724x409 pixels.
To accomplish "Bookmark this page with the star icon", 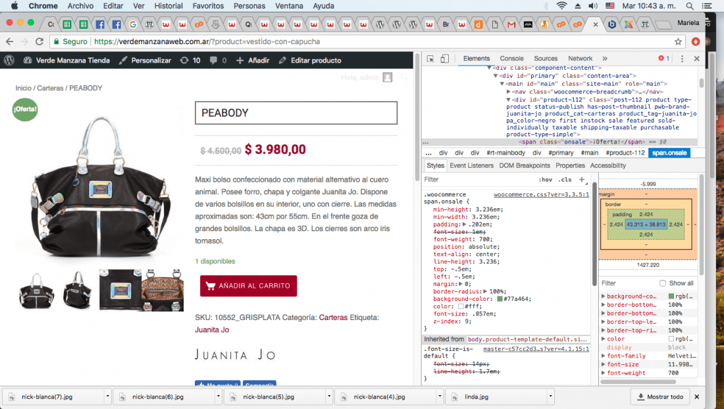I will 678,41.
